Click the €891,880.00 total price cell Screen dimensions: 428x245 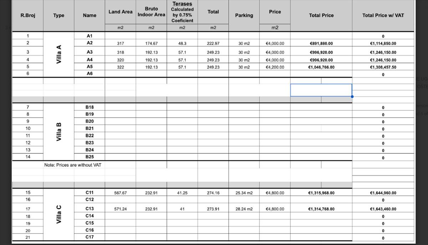pyautogui.click(x=321, y=44)
